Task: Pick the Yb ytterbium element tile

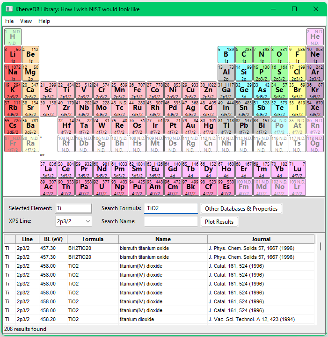Action: click(x=279, y=169)
